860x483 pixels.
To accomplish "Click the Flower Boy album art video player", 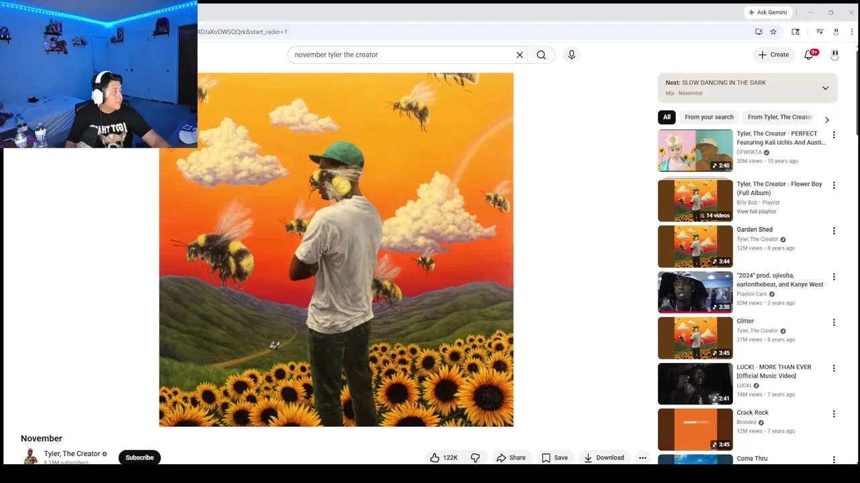I will tap(336, 250).
